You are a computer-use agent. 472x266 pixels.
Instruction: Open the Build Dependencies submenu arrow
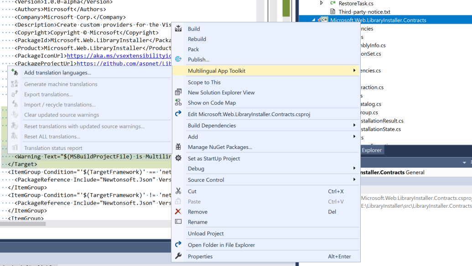354,125
